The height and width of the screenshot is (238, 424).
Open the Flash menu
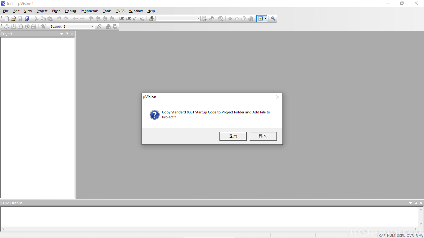[56, 11]
